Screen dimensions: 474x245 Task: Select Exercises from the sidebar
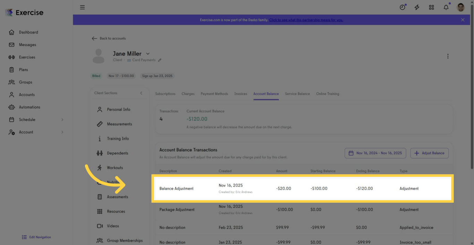click(27, 57)
